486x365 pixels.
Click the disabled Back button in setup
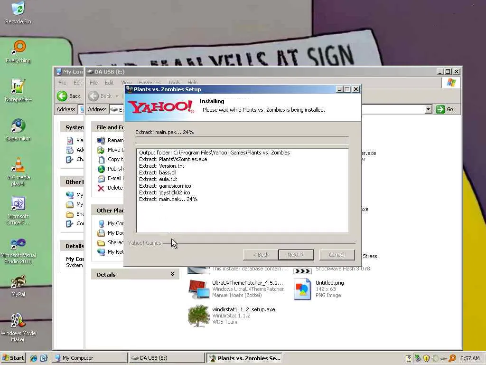point(261,255)
